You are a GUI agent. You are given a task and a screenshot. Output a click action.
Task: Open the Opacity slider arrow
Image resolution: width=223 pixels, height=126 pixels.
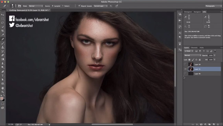(214, 55)
